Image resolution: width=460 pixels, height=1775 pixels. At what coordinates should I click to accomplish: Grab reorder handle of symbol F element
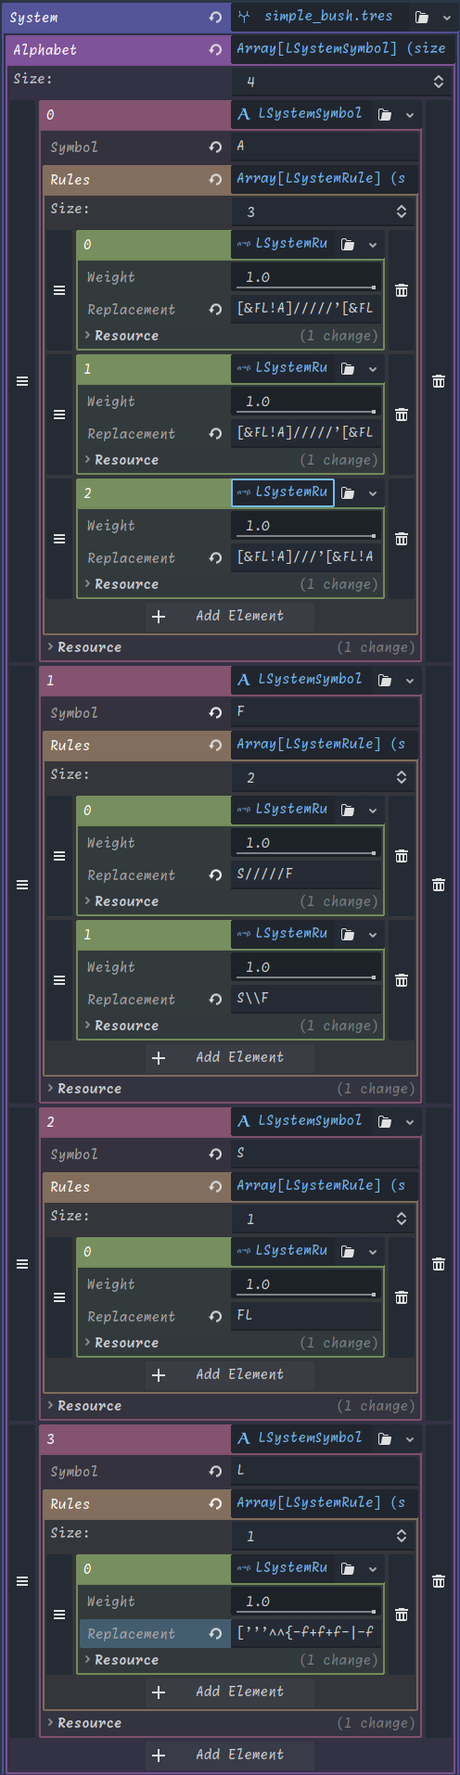[x=22, y=885]
